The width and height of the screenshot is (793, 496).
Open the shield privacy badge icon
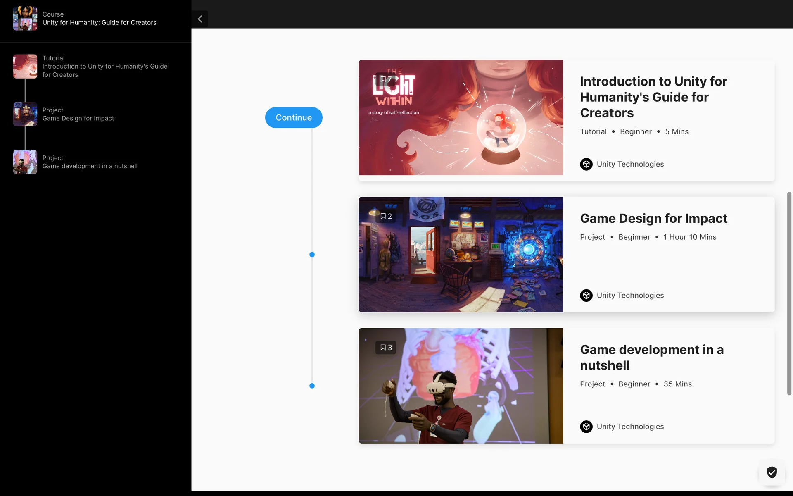772,472
